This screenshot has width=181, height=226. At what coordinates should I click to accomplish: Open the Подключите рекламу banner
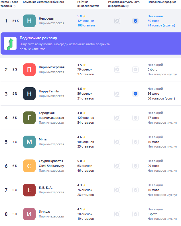(x=91, y=43)
